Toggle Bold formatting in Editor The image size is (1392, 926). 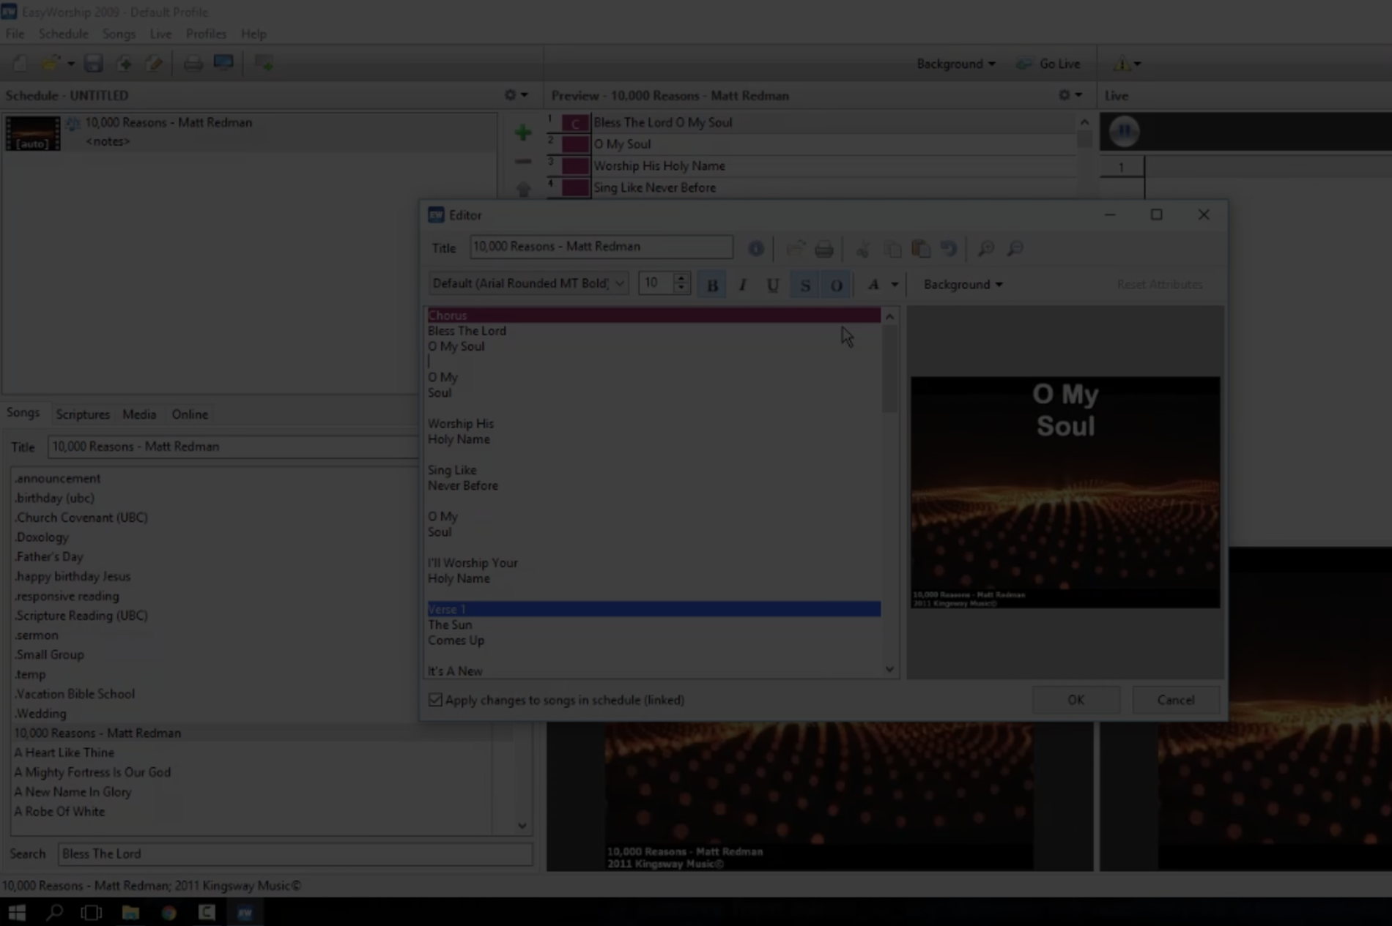point(712,284)
